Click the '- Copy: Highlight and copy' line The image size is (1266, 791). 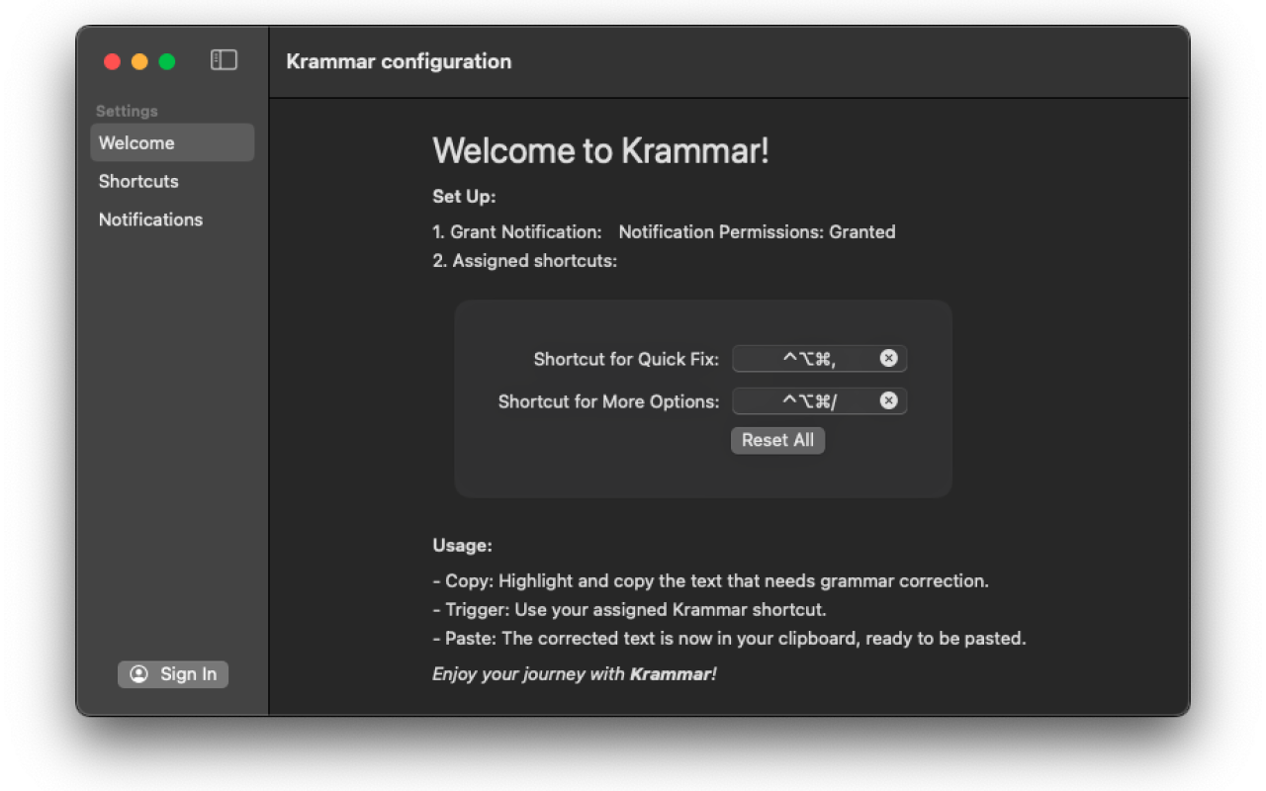[x=710, y=581]
